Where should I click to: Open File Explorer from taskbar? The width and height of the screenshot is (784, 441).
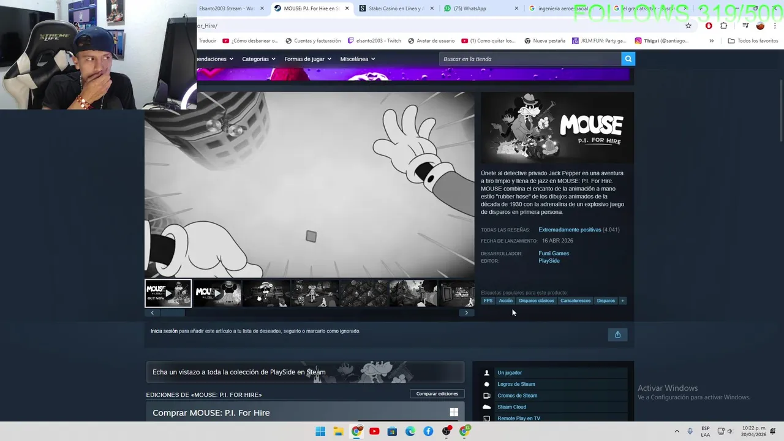click(x=338, y=431)
